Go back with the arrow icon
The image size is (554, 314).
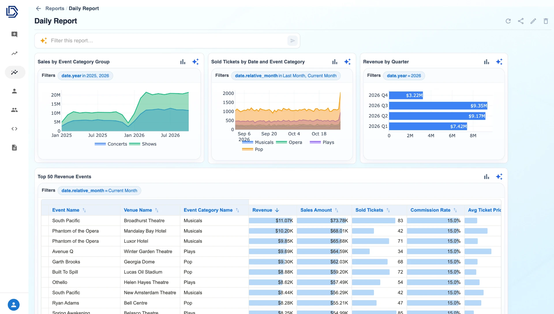tap(38, 8)
